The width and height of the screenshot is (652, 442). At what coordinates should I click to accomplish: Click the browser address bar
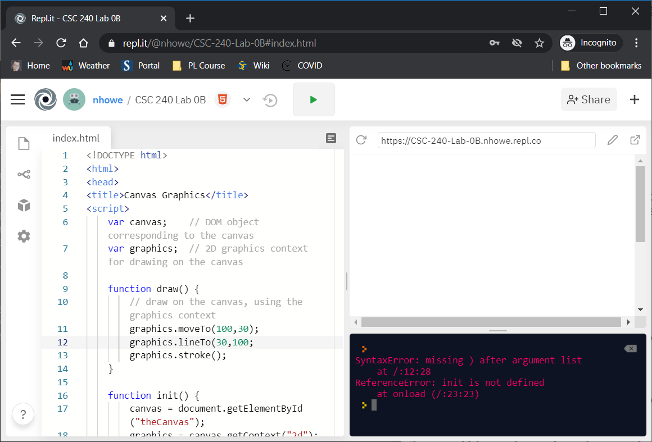[291, 43]
